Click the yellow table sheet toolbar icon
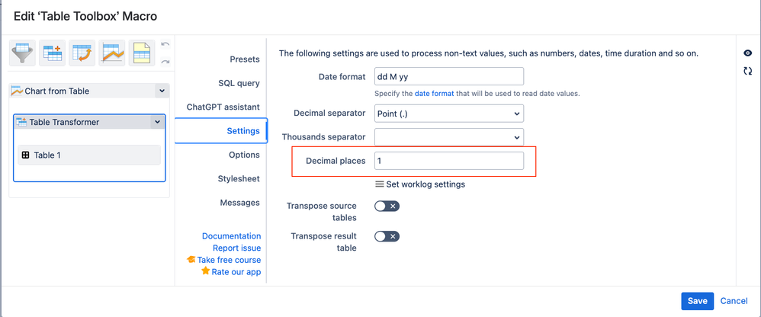The height and width of the screenshot is (317, 761). [x=142, y=53]
